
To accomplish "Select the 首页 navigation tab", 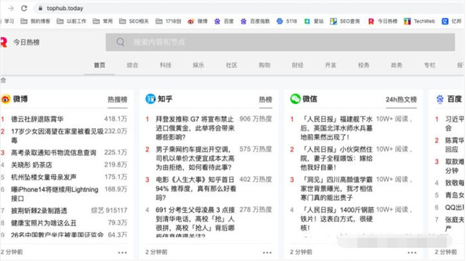I will click(x=99, y=65).
